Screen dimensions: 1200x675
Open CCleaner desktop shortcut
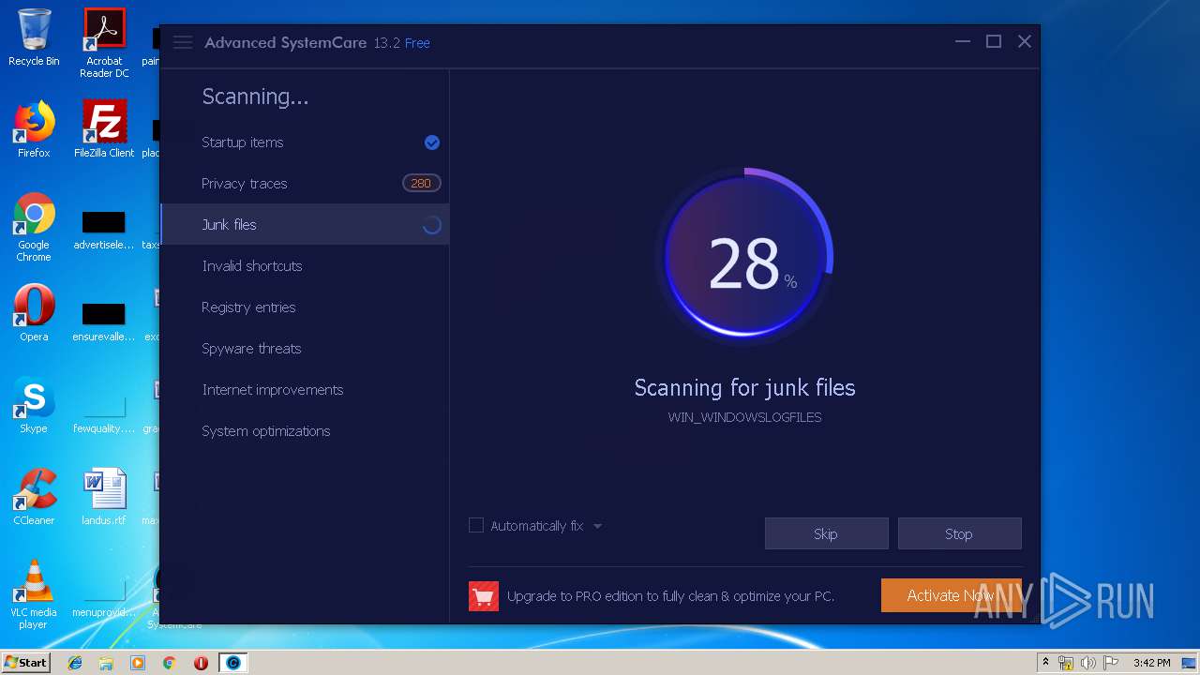point(34,497)
